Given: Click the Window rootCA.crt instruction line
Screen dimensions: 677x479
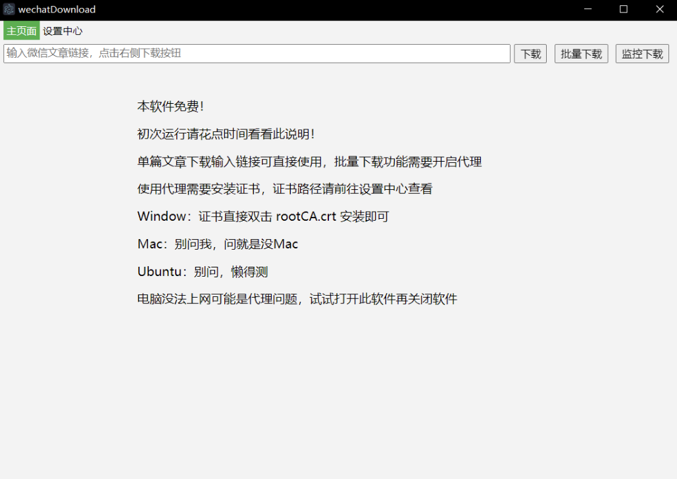Looking at the screenshot, I should pos(263,217).
